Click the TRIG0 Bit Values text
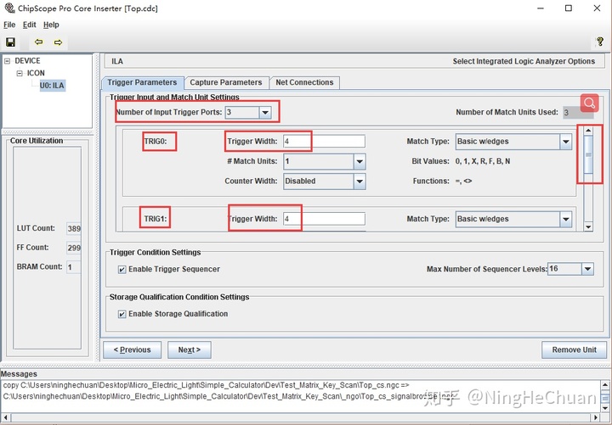Viewport: 612px width, 425px height. [483, 161]
